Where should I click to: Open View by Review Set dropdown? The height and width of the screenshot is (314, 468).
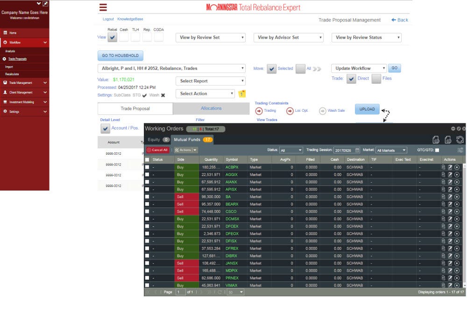(x=211, y=37)
